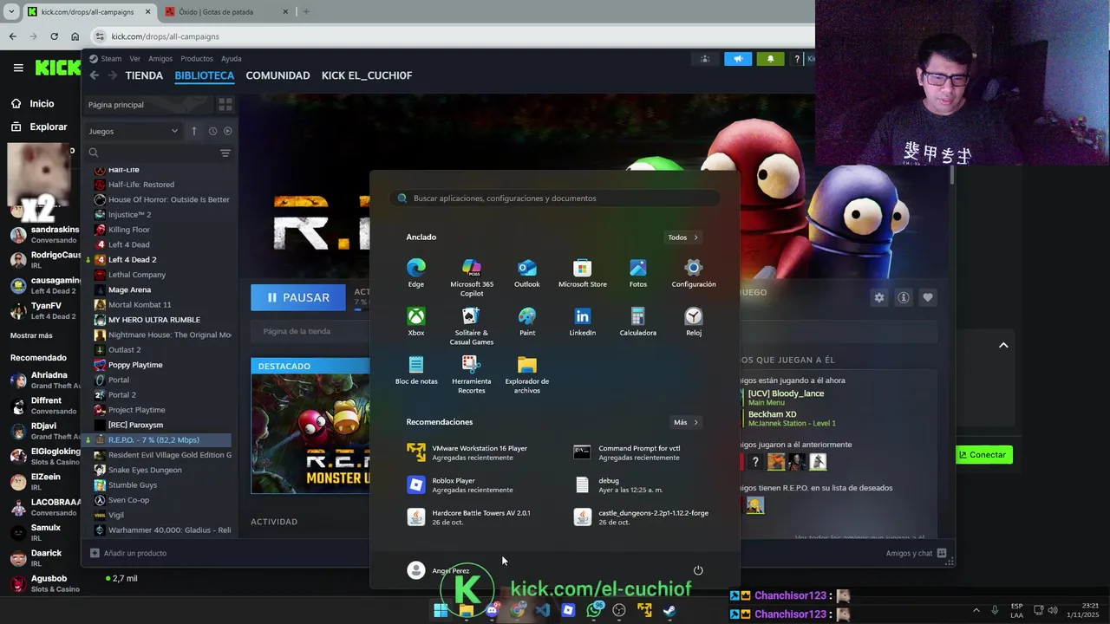The image size is (1110, 624).
Task: Open Explorador de archivos pinned app
Action: (x=526, y=374)
